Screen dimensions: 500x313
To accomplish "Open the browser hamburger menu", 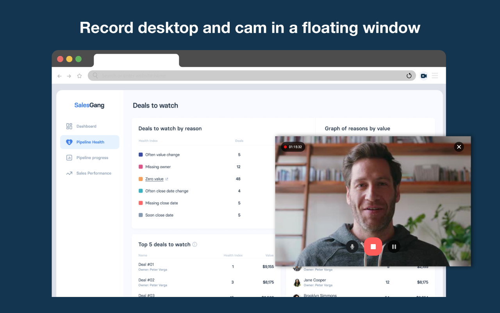I will [x=435, y=76].
